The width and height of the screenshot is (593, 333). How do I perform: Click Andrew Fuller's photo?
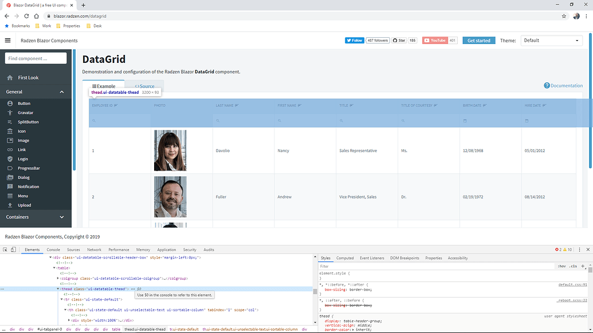coord(170,197)
